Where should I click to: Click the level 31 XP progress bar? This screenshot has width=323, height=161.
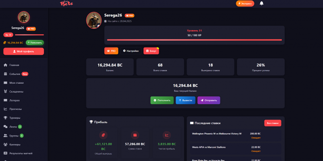[x=194, y=40]
